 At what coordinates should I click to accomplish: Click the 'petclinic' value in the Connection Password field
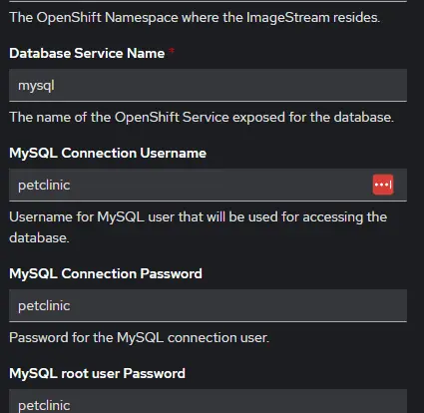pos(44,306)
